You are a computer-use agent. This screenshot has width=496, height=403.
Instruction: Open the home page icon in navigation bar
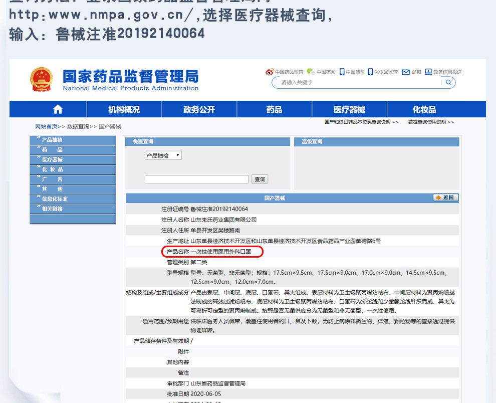tap(58, 110)
